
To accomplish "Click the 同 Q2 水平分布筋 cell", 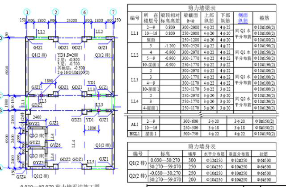I will (243, 102).
